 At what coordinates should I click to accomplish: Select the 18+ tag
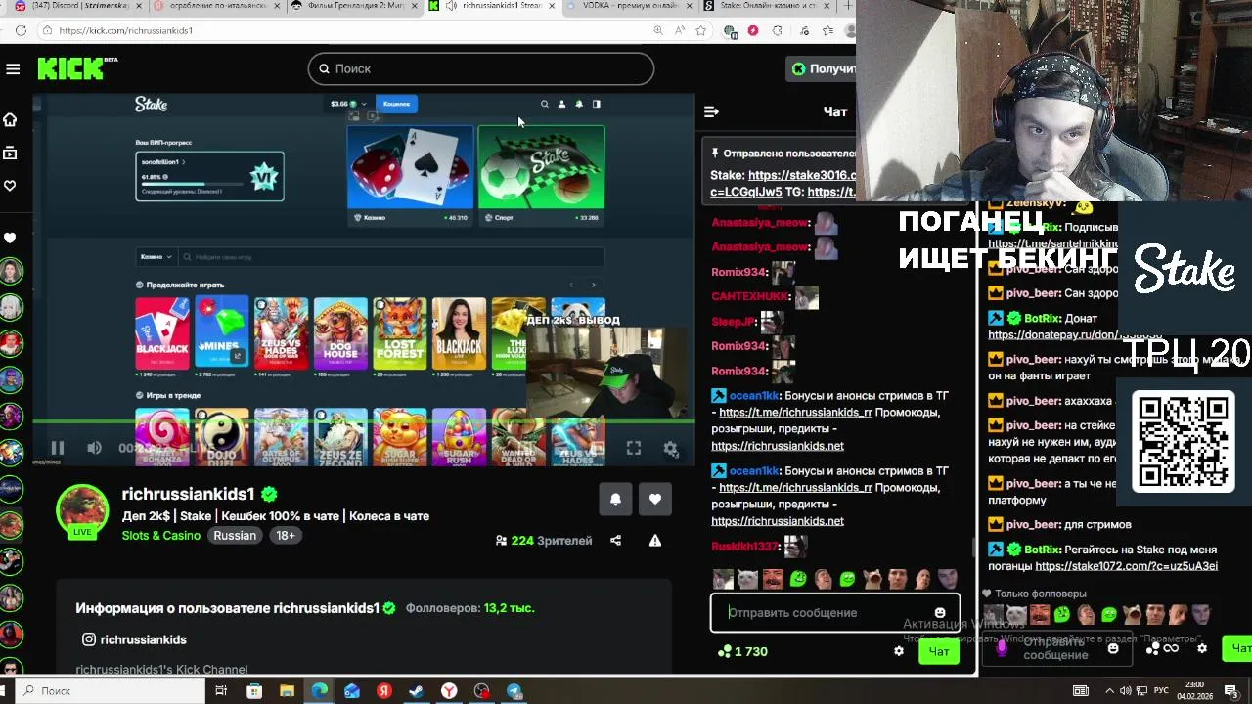(x=286, y=536)
